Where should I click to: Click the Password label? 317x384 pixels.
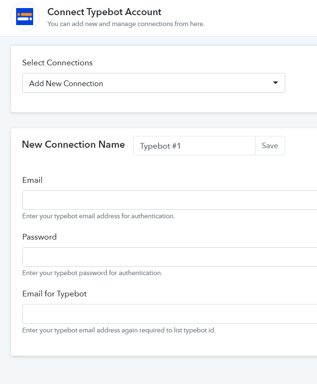(39, 237)
